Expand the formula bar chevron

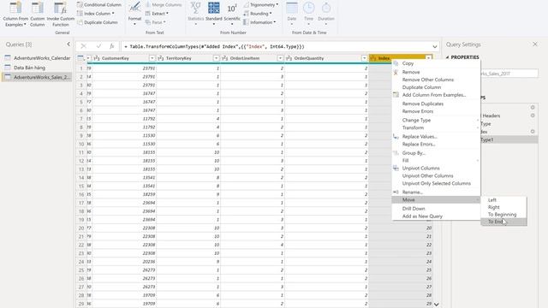(x=435, y=46)
